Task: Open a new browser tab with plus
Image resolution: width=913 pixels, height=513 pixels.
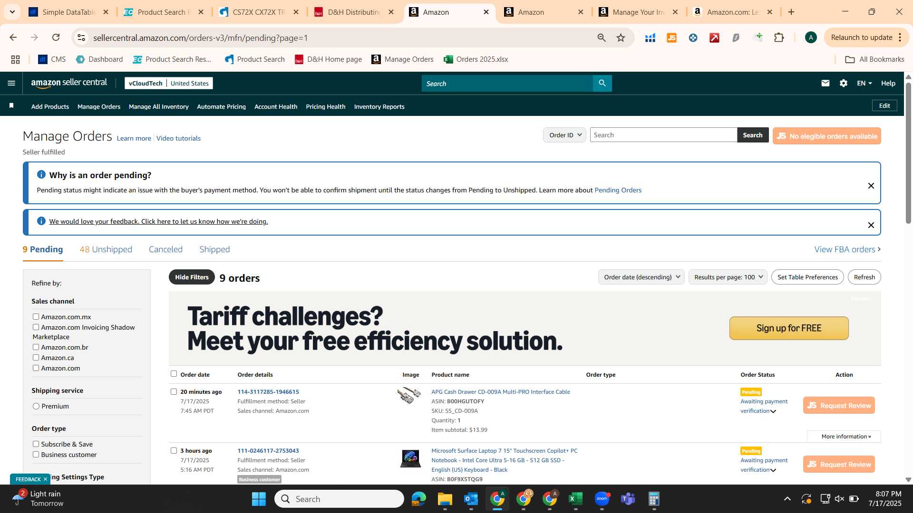Action: click(791, 12)
